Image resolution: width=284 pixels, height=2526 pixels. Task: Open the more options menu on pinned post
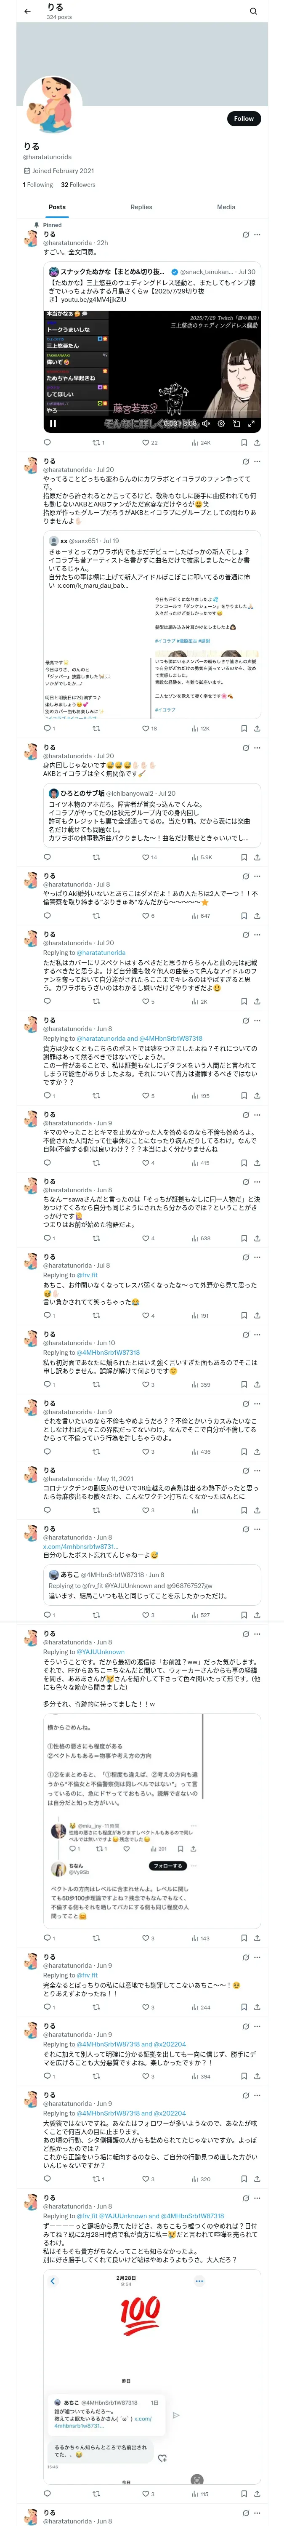257,234
